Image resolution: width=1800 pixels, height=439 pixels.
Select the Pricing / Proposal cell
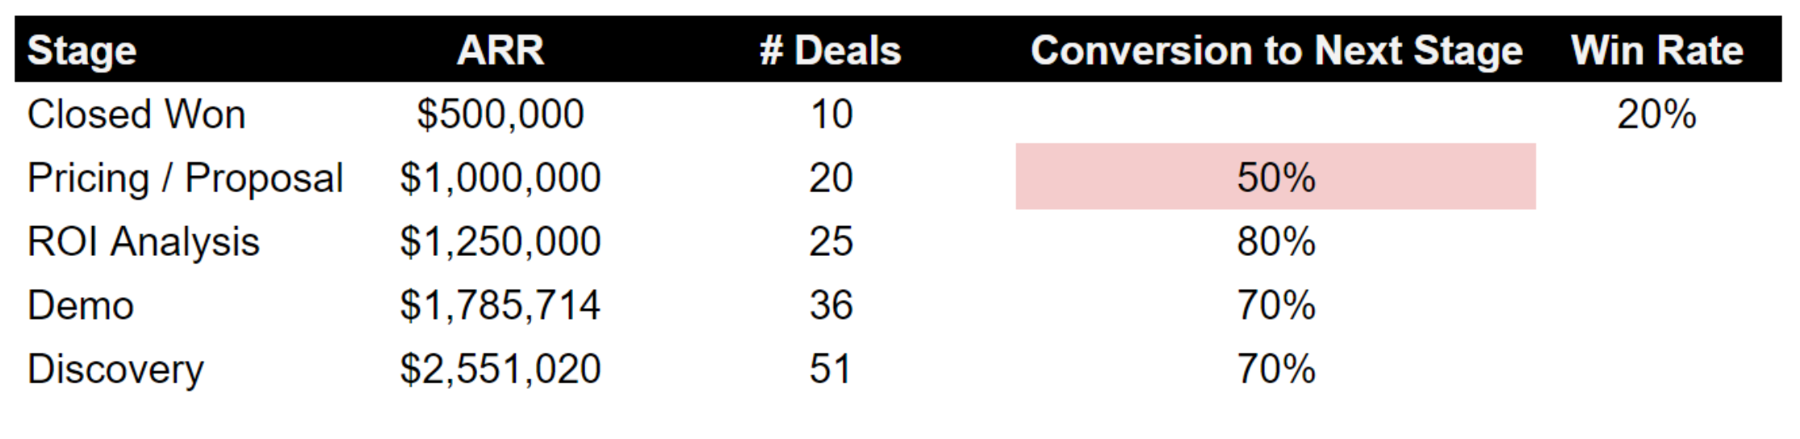click(x=185, y=178)
